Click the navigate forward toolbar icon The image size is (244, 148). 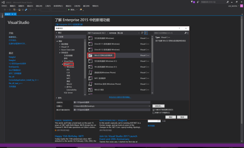[x=10, y=10]
